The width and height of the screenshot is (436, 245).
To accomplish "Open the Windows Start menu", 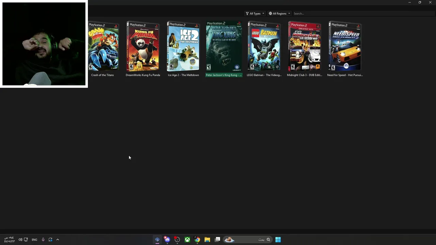I will pyautogui.click(x=278, y=240).
